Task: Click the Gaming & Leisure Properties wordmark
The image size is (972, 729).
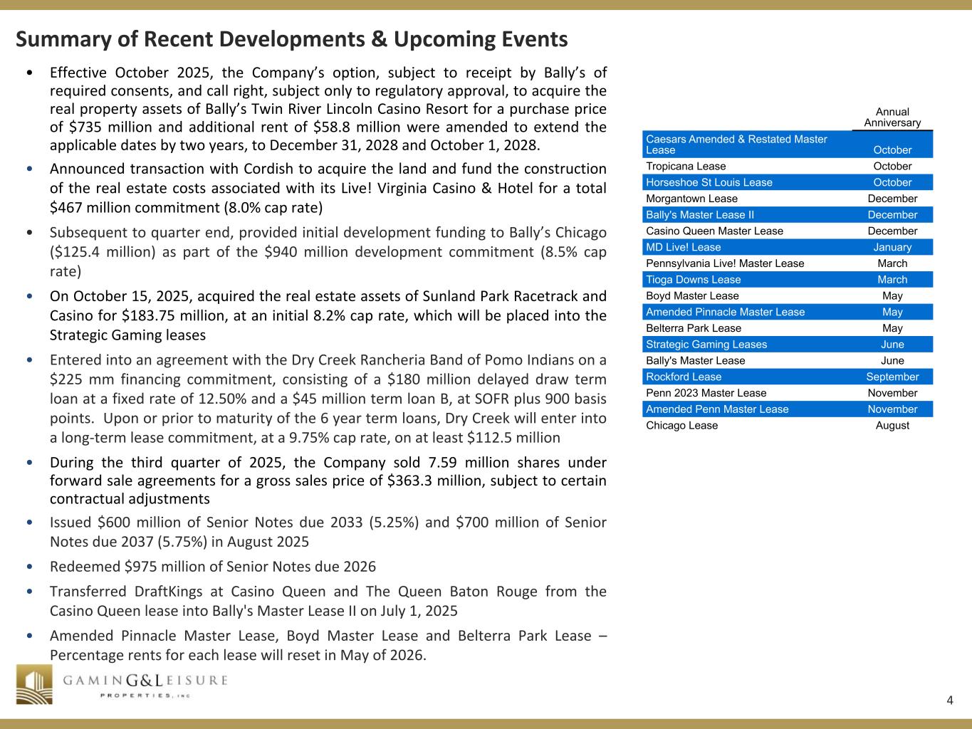Action: [x=145, y=684]
